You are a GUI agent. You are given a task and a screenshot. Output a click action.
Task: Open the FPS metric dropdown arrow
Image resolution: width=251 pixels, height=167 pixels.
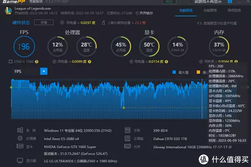pyautogui.click(x=44, y=72)
